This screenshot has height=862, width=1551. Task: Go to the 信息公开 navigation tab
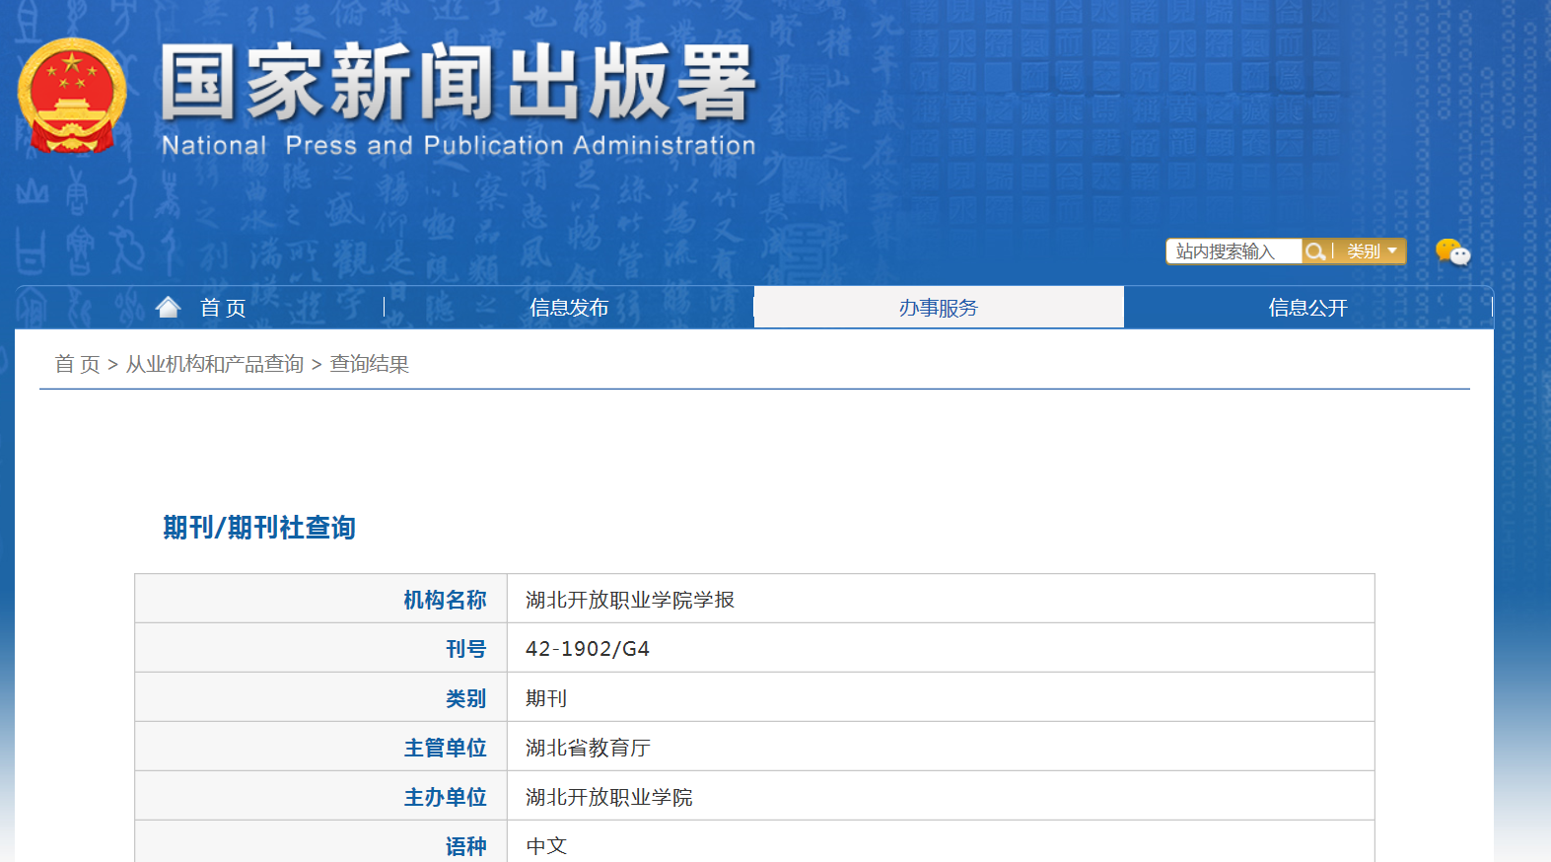(x=1307, y=308)
